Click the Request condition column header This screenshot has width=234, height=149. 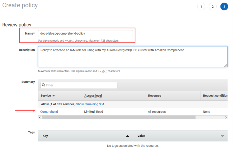[x=215, y=96]
